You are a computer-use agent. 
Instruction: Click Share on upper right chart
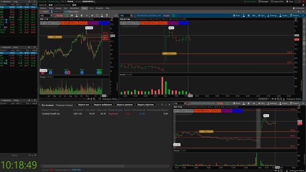(x=237, y=15)
